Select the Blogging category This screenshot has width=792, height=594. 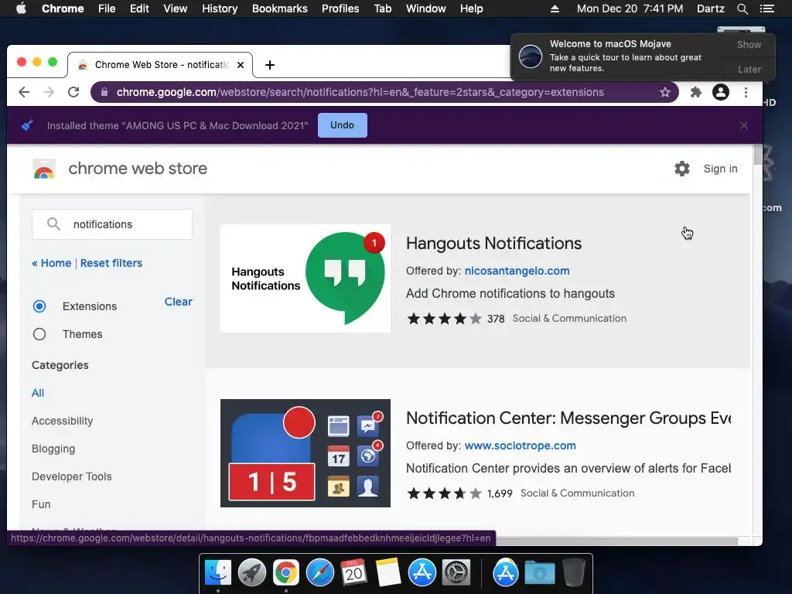point(53,449)
